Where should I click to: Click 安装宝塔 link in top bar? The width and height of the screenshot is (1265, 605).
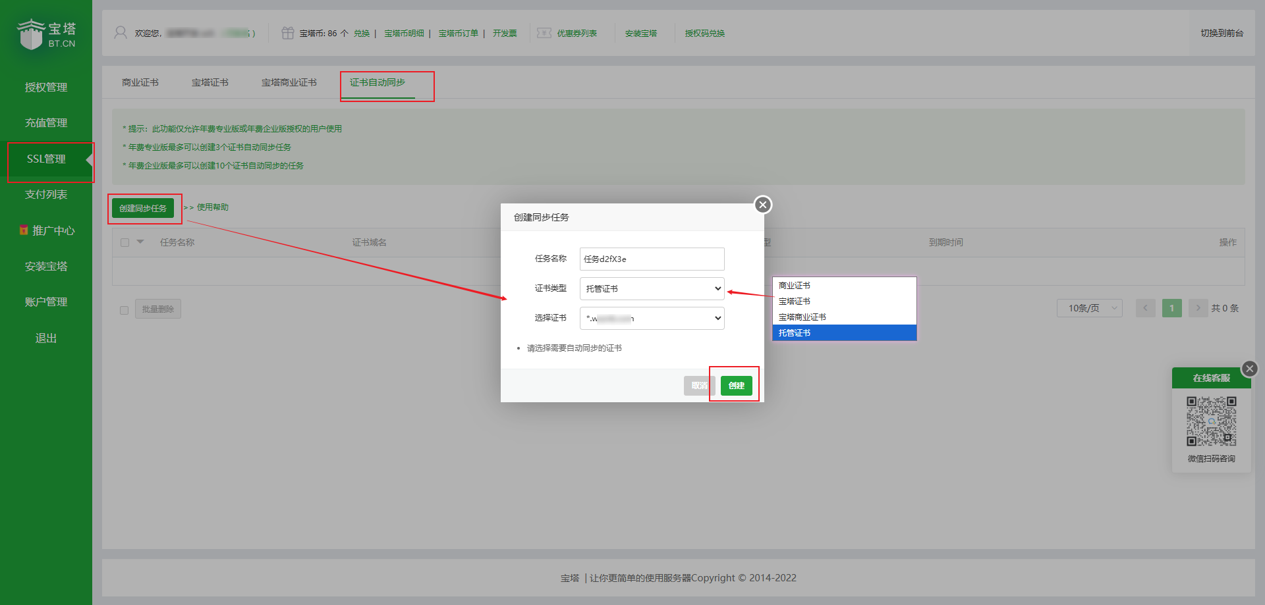click(641, 34)
